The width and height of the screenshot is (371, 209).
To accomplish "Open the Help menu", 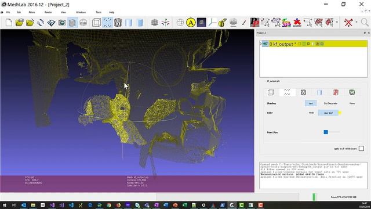I will (112, 12).
